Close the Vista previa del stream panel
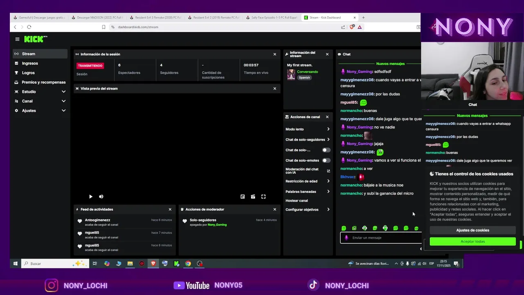524x295 pixels. (x=275, y=88)
